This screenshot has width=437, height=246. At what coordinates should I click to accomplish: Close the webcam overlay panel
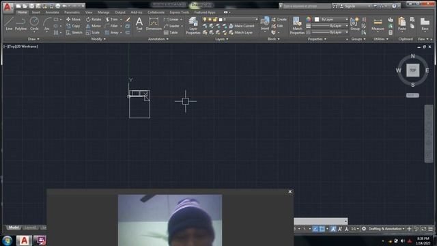(290, 191)
